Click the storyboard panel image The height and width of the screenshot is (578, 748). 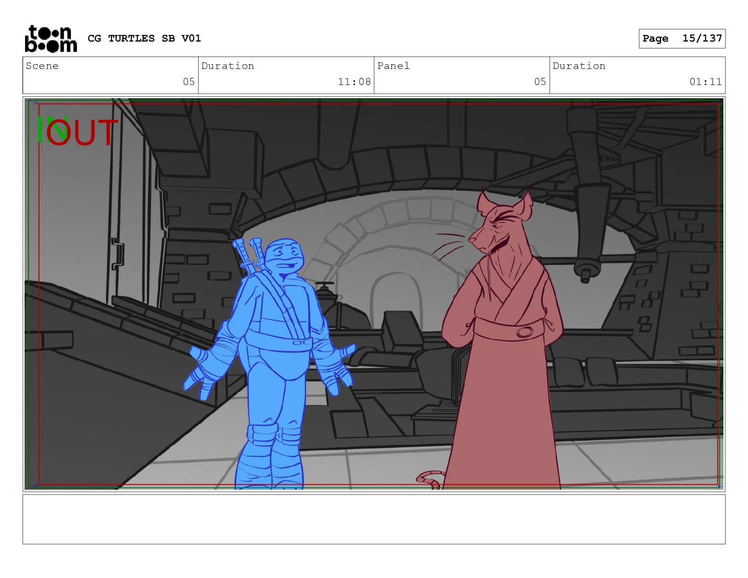[374, 294]
